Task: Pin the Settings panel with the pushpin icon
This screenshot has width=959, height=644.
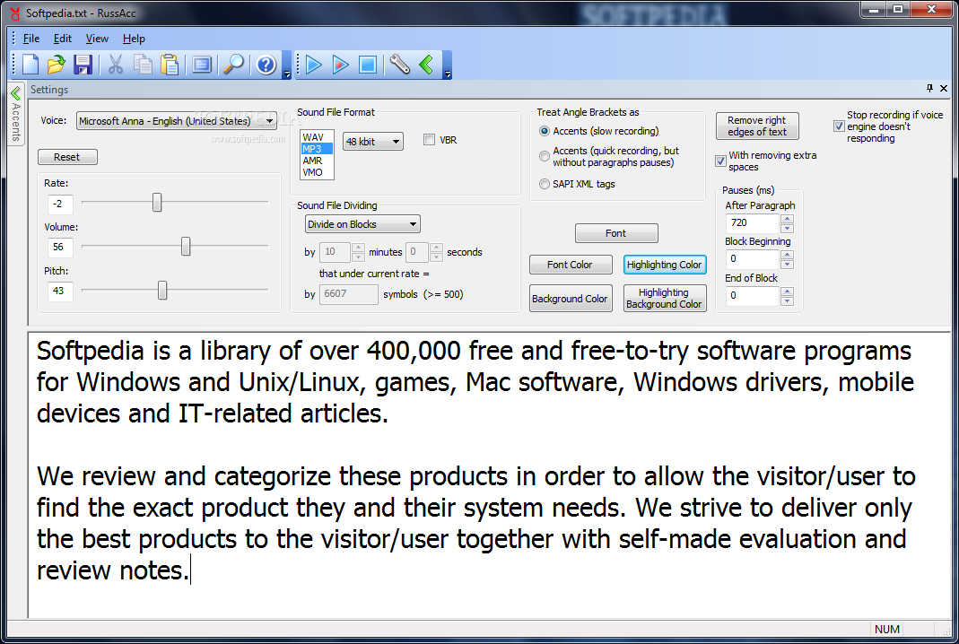Action: point(929,88)
